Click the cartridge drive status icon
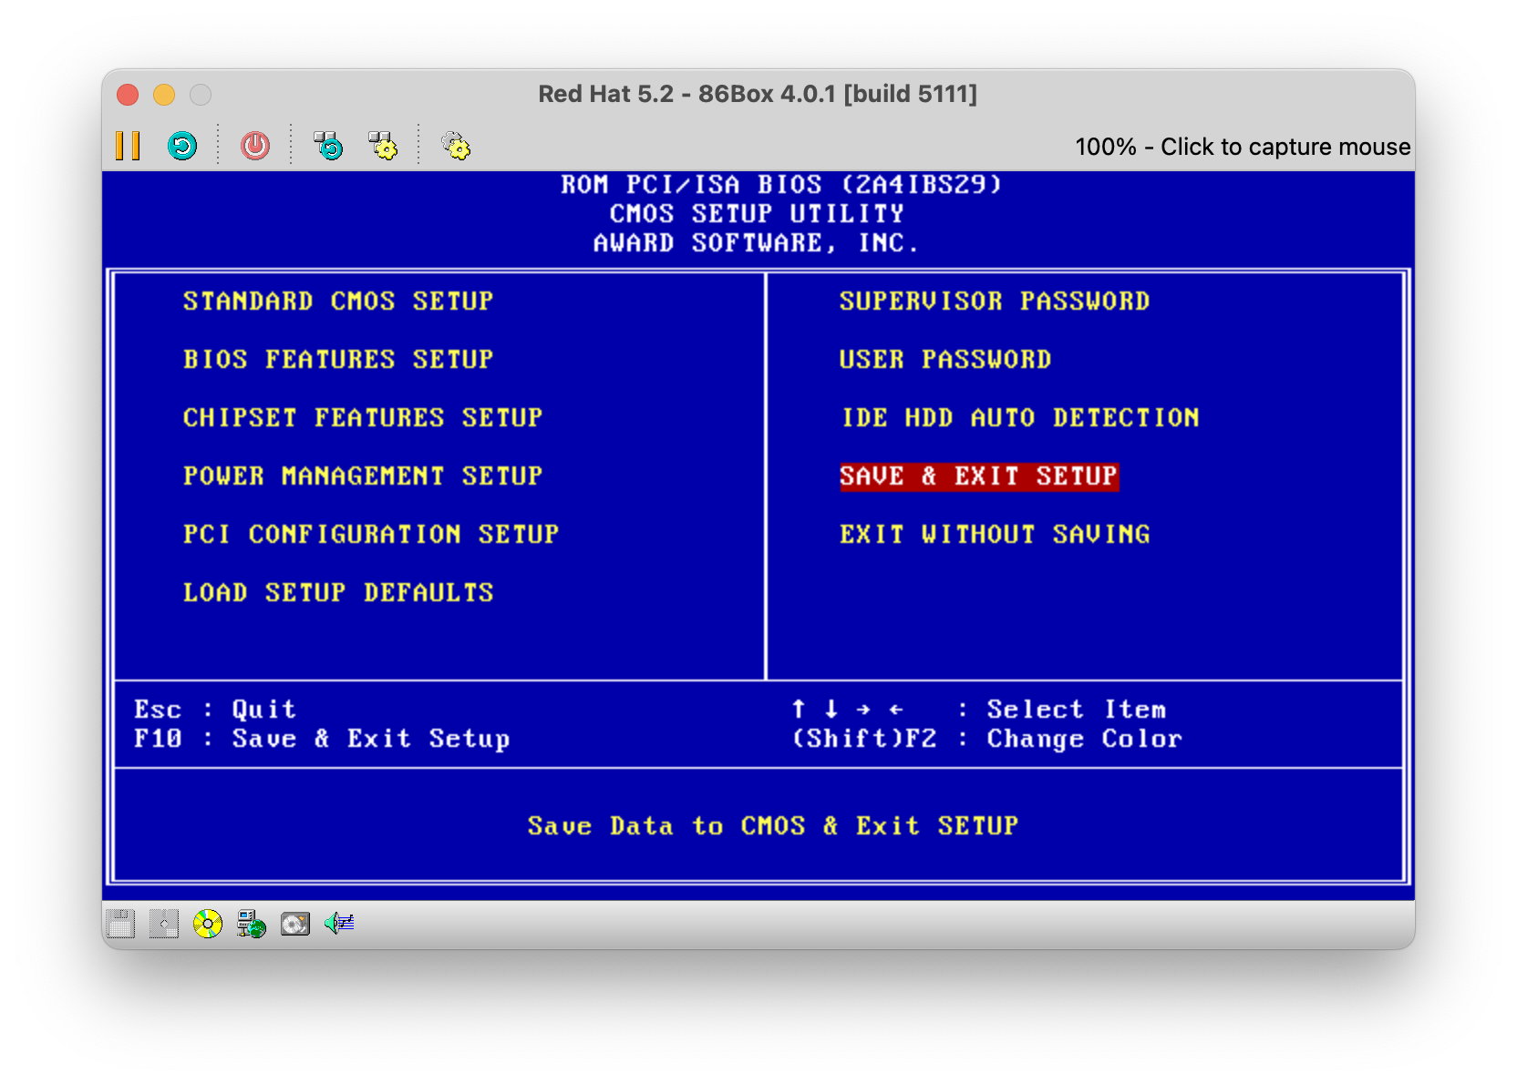 [164, 923]
